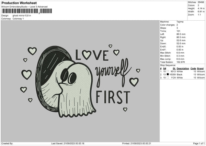Click the 'EndX:' value

tap(180, 46)
